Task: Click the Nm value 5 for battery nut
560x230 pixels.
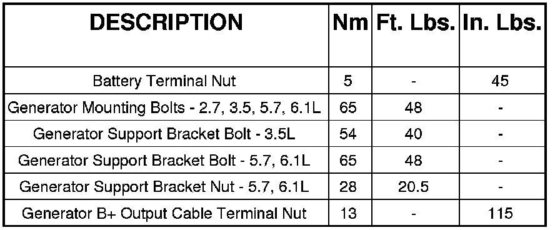Action: (x=348, y=81)
